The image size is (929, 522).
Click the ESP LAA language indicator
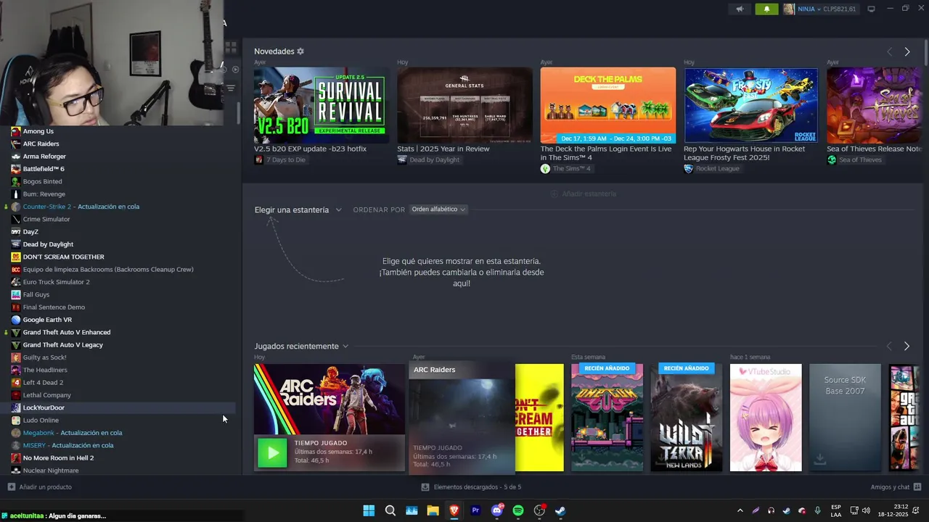point(836,510)
